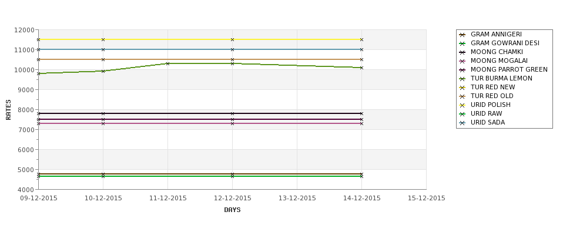Click the GRAM ANNIGERI legend marker icon

pos(463,35)
